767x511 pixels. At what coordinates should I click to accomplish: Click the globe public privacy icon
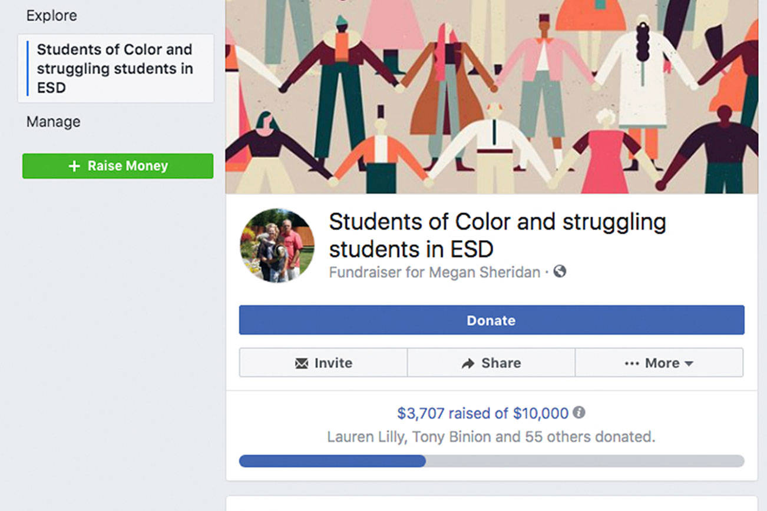560,271
